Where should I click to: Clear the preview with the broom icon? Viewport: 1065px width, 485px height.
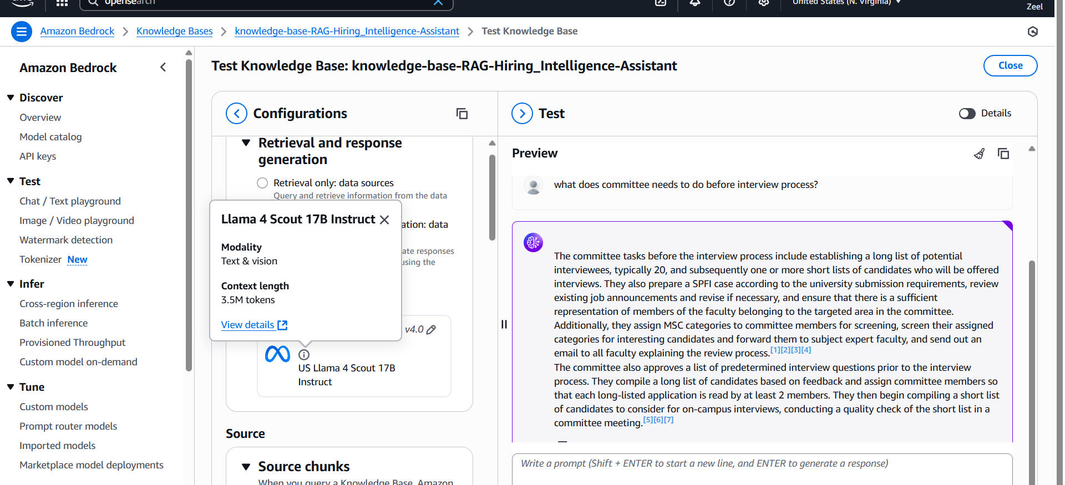[979, 154]
